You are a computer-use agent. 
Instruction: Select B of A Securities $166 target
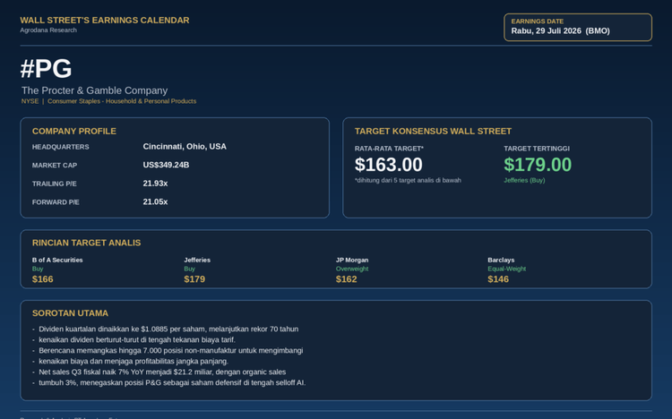tap(43, 279)
